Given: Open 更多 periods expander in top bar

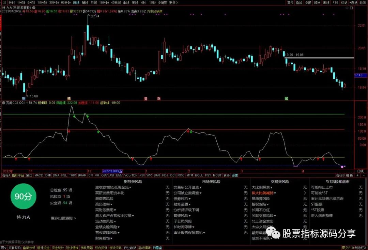Looking at the screenshot, I should pos(173,3).
